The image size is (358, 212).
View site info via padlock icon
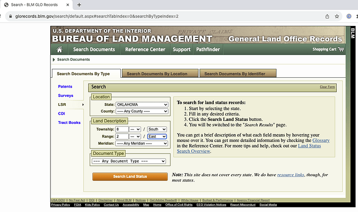(x=10, y=16)
